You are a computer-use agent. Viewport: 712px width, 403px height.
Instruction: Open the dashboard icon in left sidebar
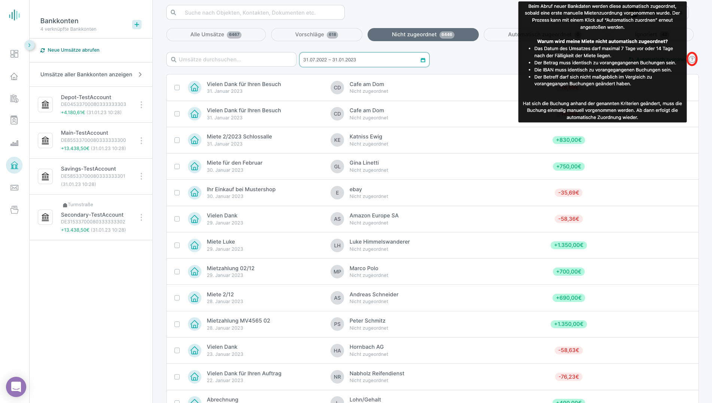point(14,54)
